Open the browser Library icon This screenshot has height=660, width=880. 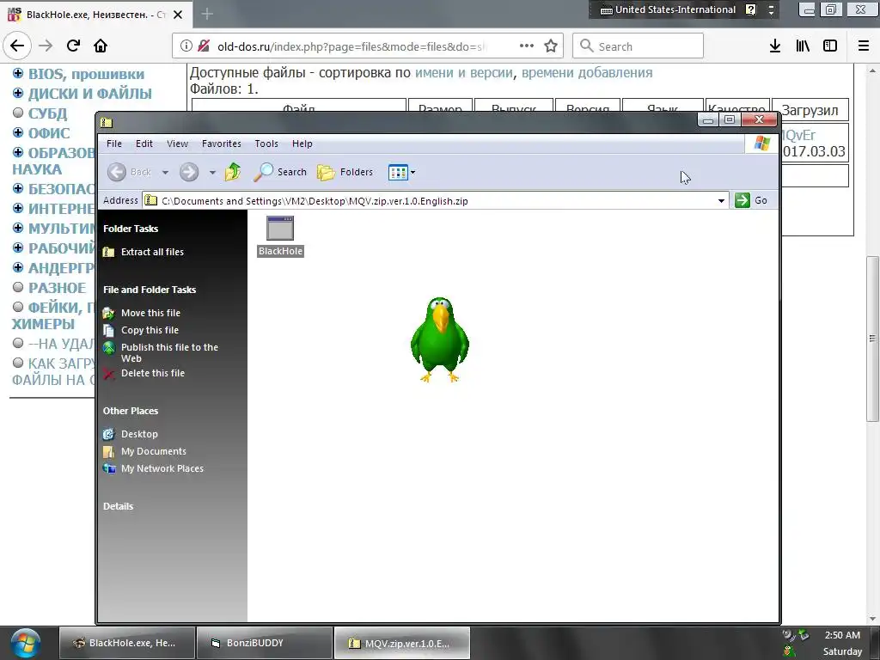click(x=803, y=46)
